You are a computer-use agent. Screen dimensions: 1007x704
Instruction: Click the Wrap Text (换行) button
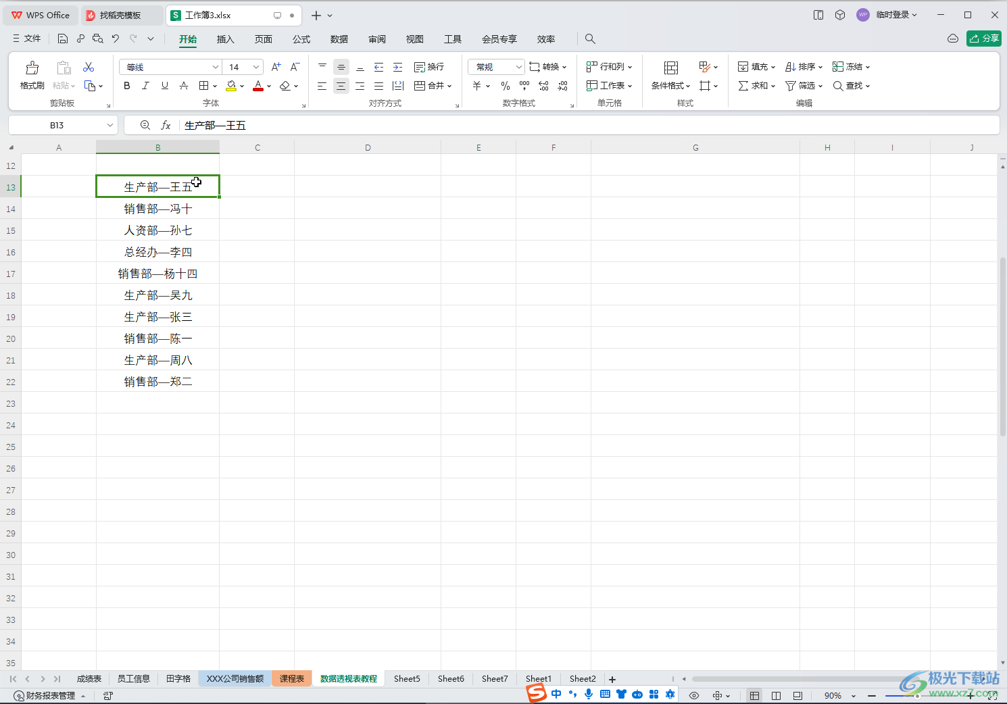click(x=429, y=67)
